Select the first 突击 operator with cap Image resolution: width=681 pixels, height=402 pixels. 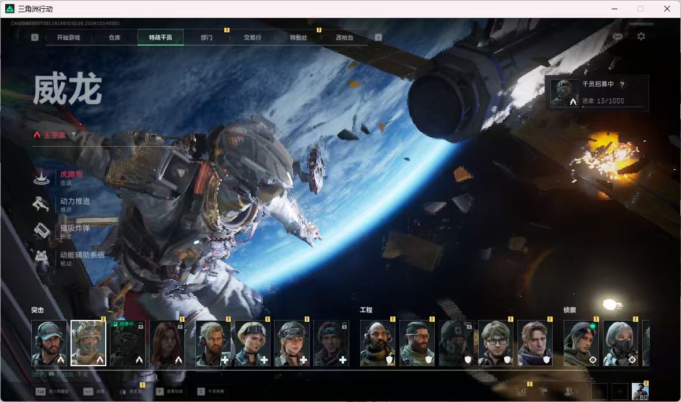49,343
